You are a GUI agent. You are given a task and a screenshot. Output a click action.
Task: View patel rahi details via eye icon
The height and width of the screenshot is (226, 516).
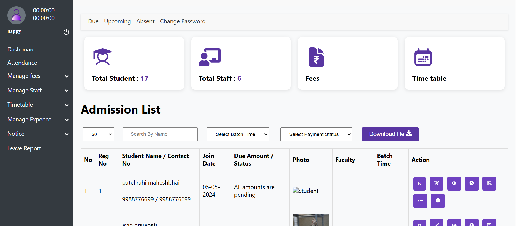pos(454,183)
